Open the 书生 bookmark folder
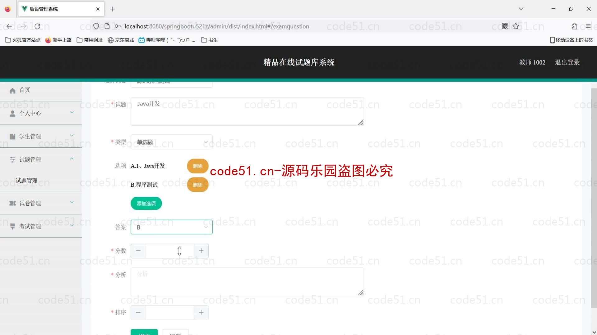The height and width of the screenshot is (335, 597). point(210,40)
